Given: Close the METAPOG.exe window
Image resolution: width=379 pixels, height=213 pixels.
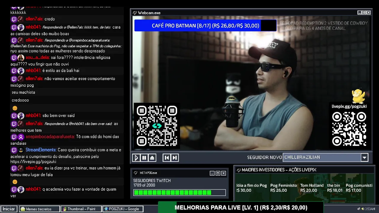Looking at the screenshot, I should [224, 173].
